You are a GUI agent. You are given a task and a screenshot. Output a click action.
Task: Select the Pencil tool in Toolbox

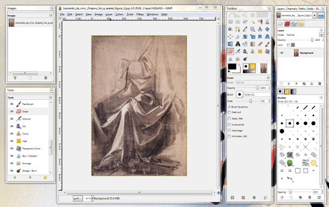tap(260, 44)
